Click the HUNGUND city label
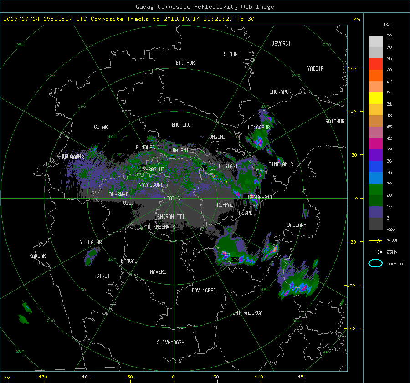This screenshot has width=410, height=383. pyautogui.click(x=216, y=137)
